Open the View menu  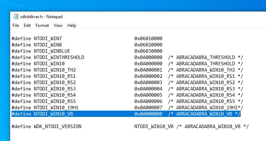pyautogui.click(x=58, y=25)
